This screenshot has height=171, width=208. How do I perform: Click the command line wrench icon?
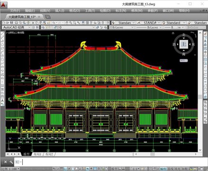[11, 162]
